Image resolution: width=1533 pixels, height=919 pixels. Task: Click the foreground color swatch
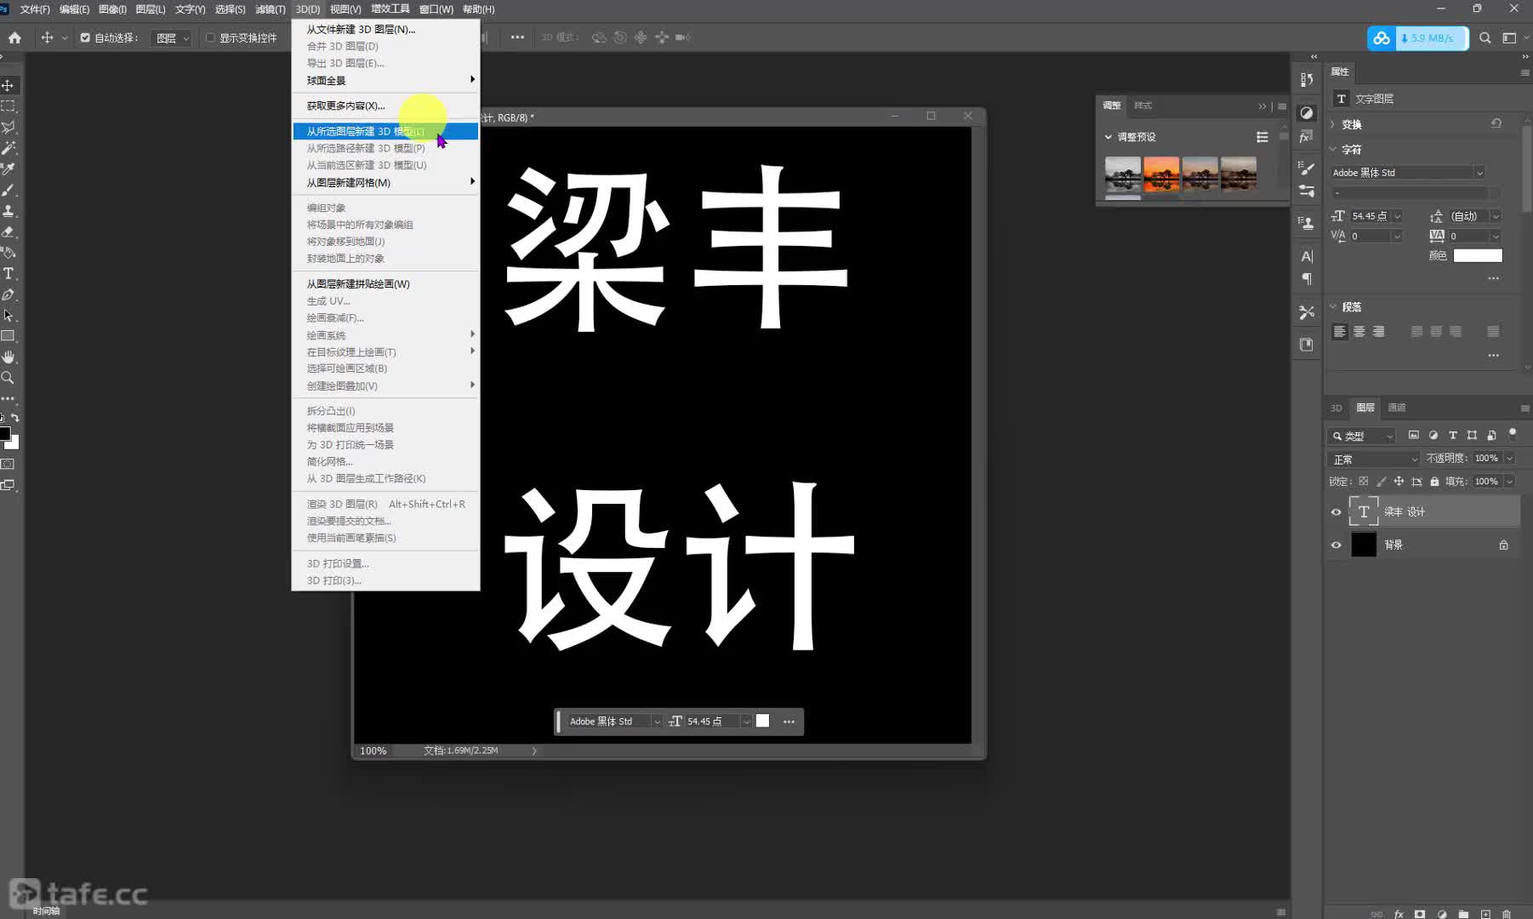coord(4,434)
